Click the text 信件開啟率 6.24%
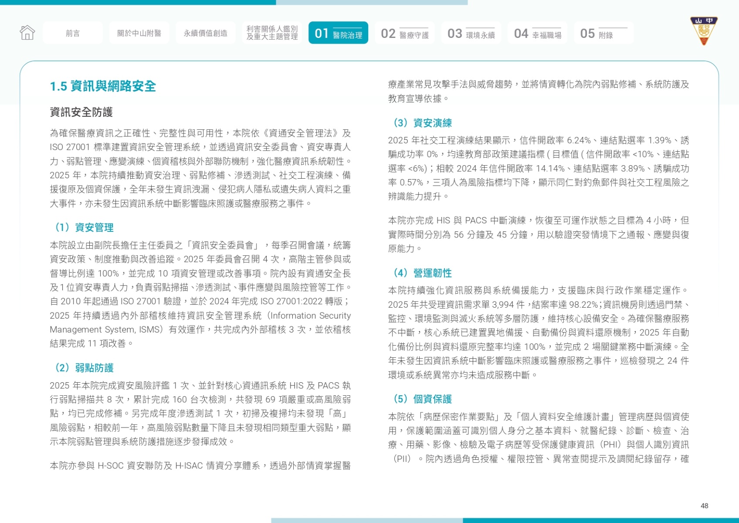 [x=555, y=140]
